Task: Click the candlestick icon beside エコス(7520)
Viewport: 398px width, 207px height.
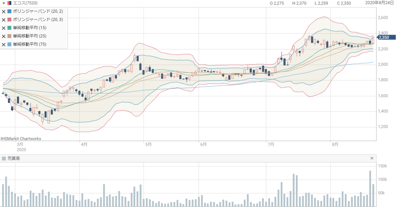Action: pos(10,3)
